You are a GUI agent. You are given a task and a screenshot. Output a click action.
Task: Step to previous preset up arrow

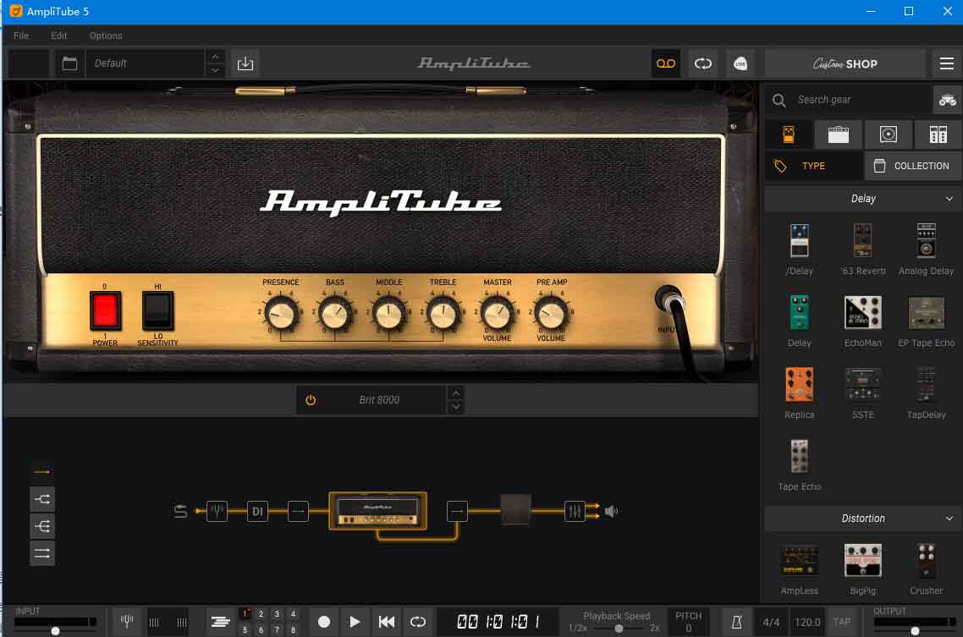click(215, 57)
